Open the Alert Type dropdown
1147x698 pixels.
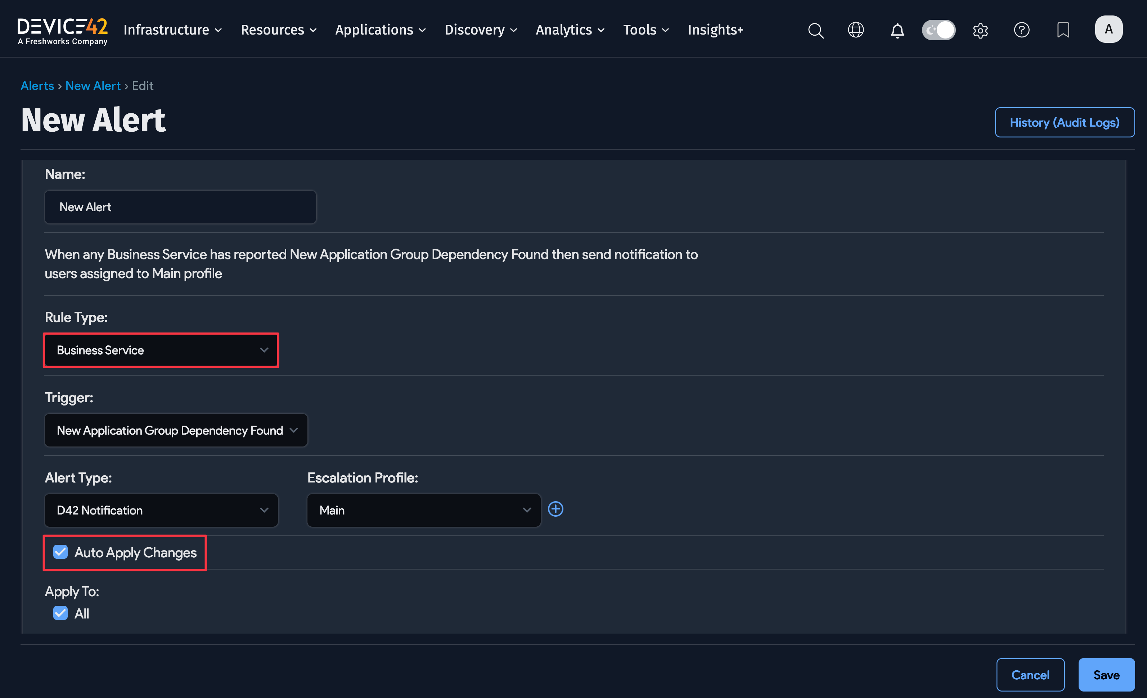[x=161, y=510]
